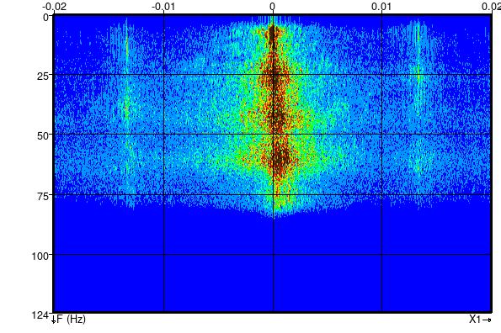Pick the grid intersection at 0.01 and 75 Hz
The image size is (501, 333).
(381, 194)
